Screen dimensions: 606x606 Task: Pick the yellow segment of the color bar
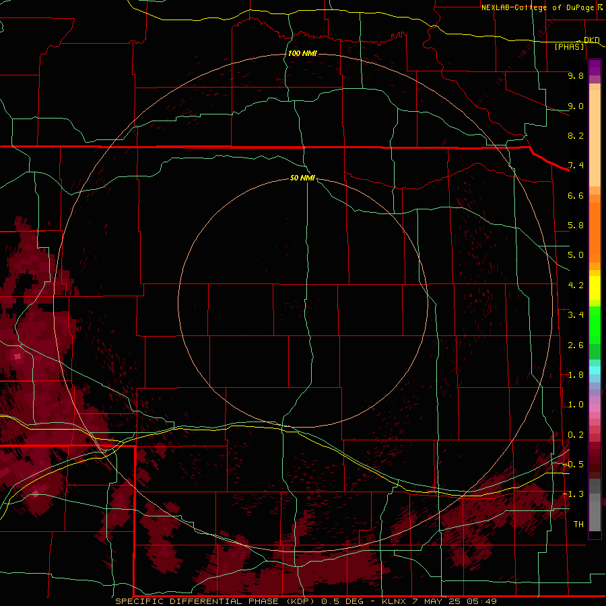coord(595,288)
